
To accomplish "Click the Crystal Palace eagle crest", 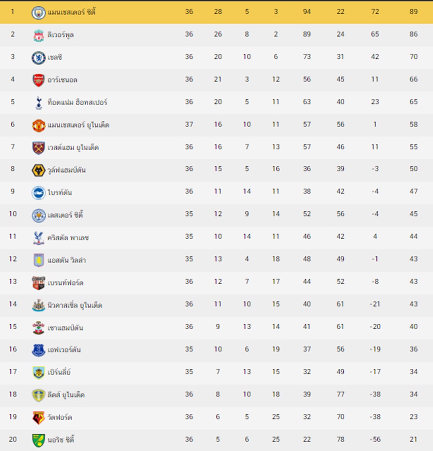I will (x=38, y=238).
